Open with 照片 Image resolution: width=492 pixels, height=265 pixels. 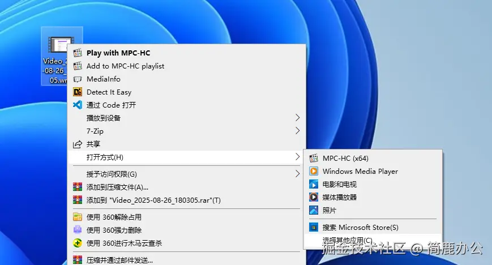373,210
